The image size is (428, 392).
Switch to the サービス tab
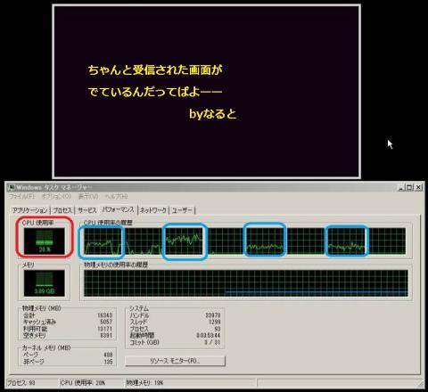pyautogui.click(x=87, y=210)
